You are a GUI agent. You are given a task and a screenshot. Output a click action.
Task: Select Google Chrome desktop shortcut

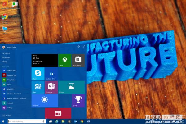(x=5, y=19)
